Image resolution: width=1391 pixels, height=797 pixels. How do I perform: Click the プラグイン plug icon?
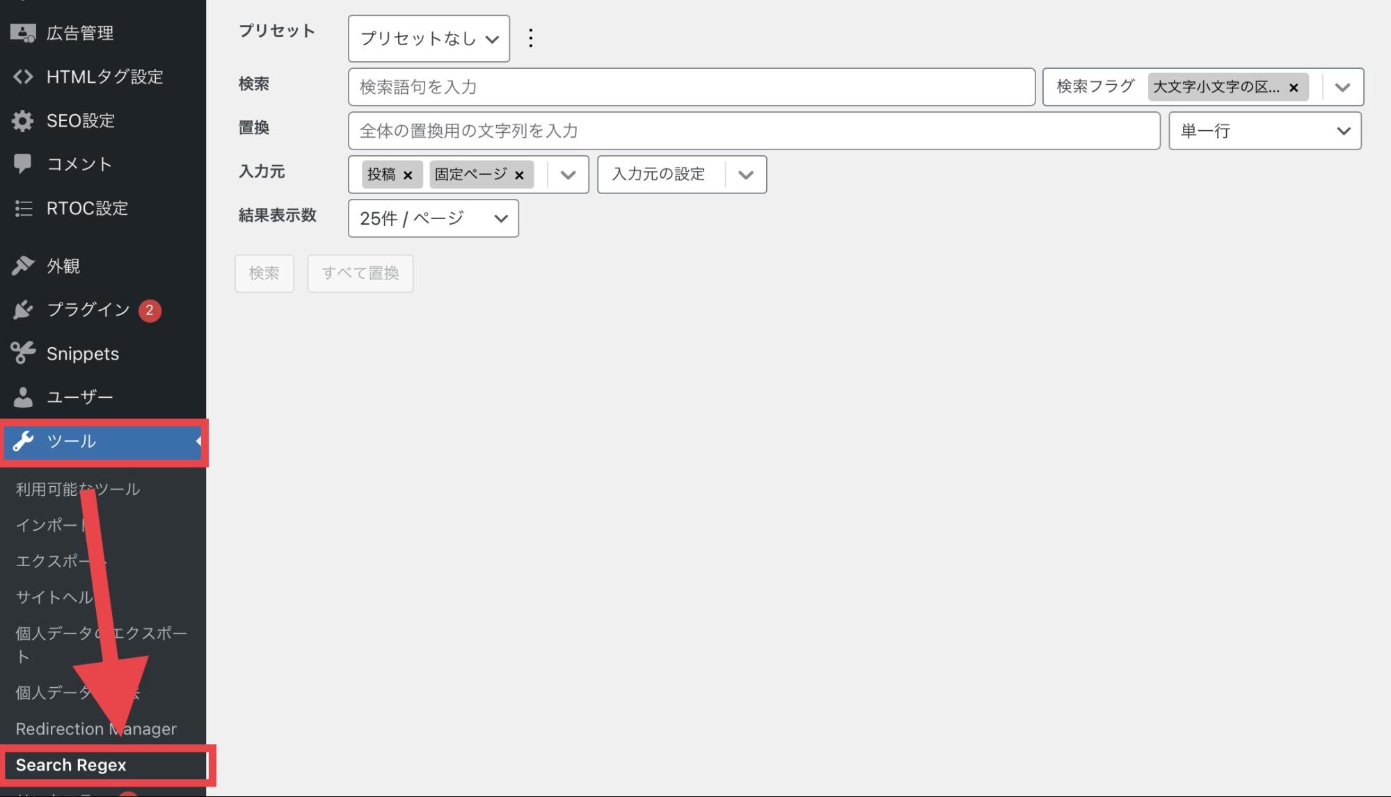pos(23,309)
